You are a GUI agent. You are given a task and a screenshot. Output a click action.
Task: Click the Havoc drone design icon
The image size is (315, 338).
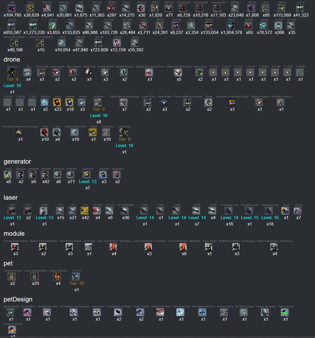point(57,102)
